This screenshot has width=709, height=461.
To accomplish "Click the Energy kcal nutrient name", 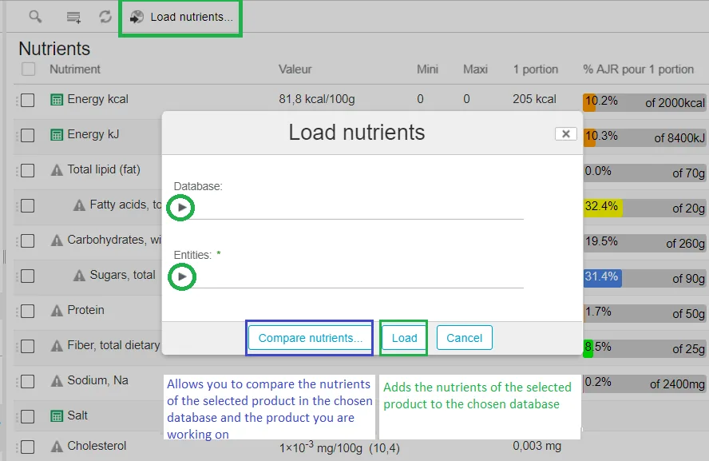I will (97, 99).
